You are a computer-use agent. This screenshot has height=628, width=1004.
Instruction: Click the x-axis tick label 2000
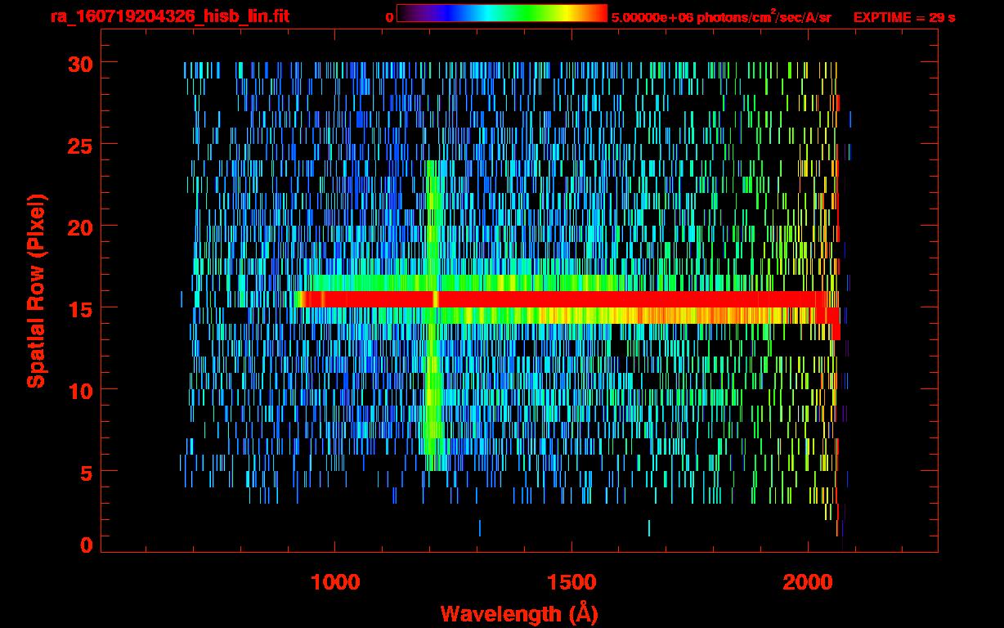tap(807, 582)
